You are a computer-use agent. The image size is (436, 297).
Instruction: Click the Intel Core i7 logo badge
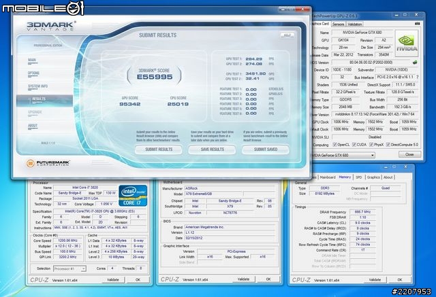click(x=133, y=196)
